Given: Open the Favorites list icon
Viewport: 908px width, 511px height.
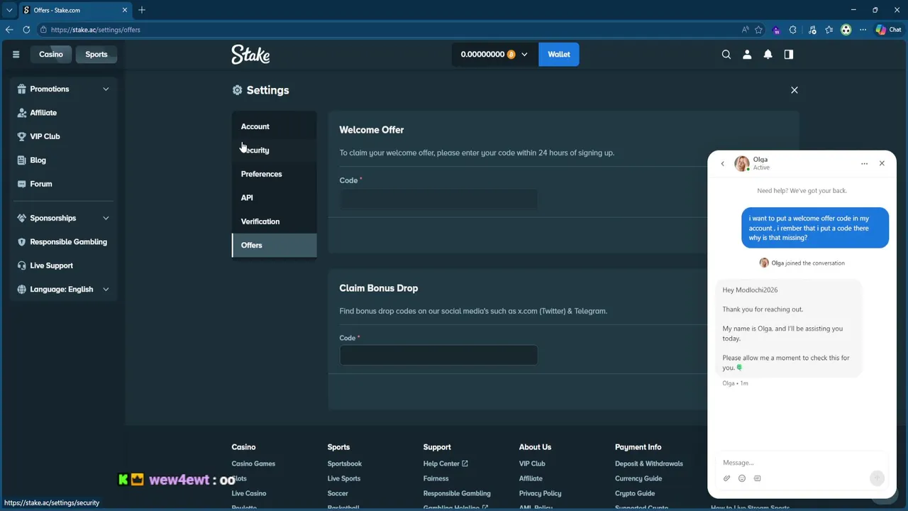Looking at the screenshot, I should (x=829, y=30).
